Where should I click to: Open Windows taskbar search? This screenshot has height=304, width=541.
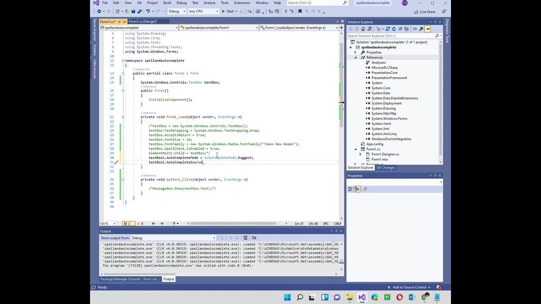tap(300, 298)
